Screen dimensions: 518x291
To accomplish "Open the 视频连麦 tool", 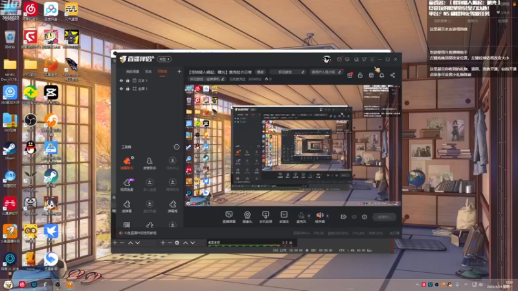I will click(127, 185).
